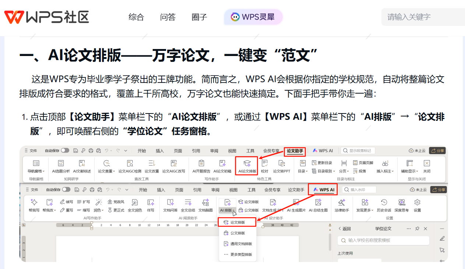
Task: Click the 请输入关键字 search field
Action: (423, 17)
